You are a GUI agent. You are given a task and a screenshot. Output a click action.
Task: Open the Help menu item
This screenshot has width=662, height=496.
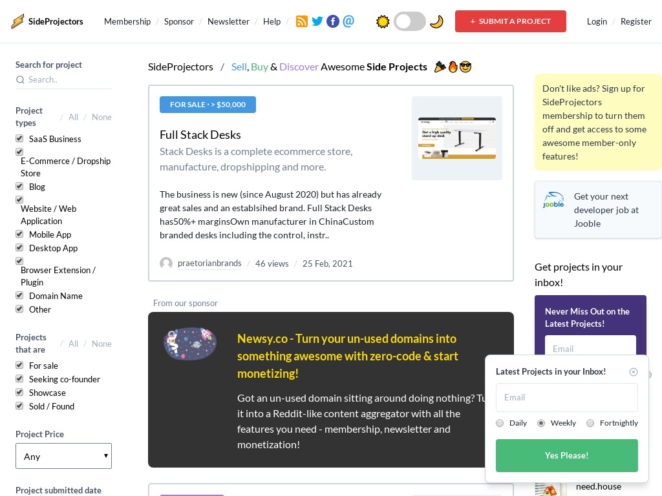272,21
